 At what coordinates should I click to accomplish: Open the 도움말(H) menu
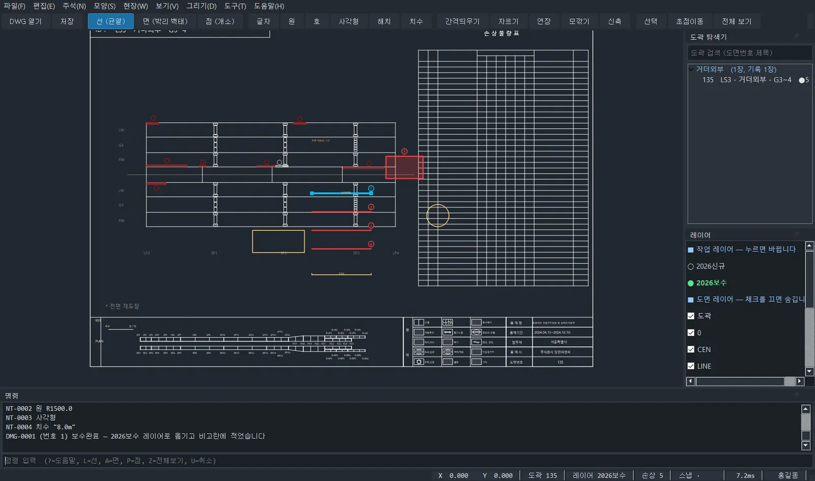[269, 6]
